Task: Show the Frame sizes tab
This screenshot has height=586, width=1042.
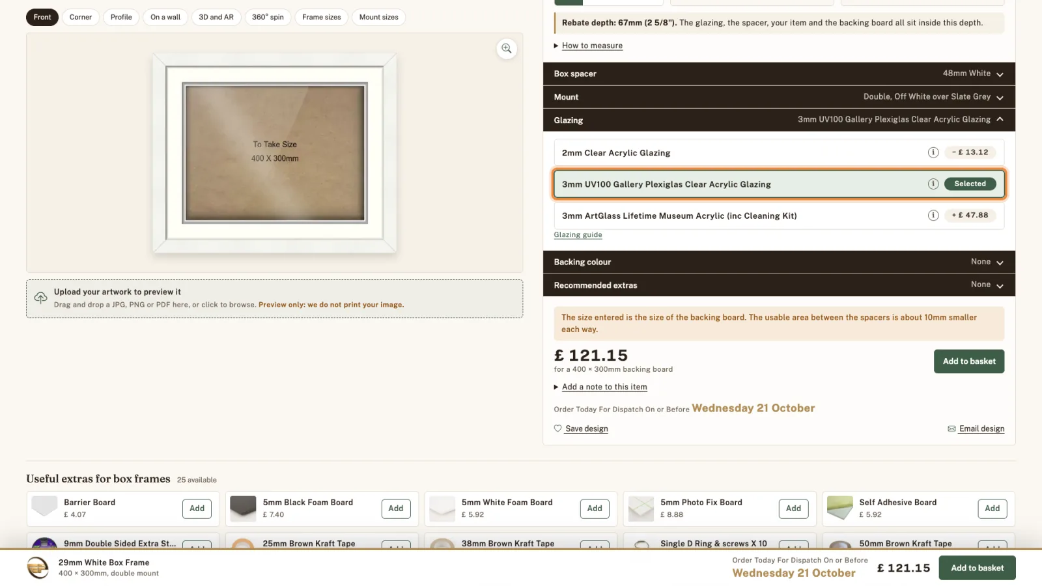Action: click(x=322, y=17)
